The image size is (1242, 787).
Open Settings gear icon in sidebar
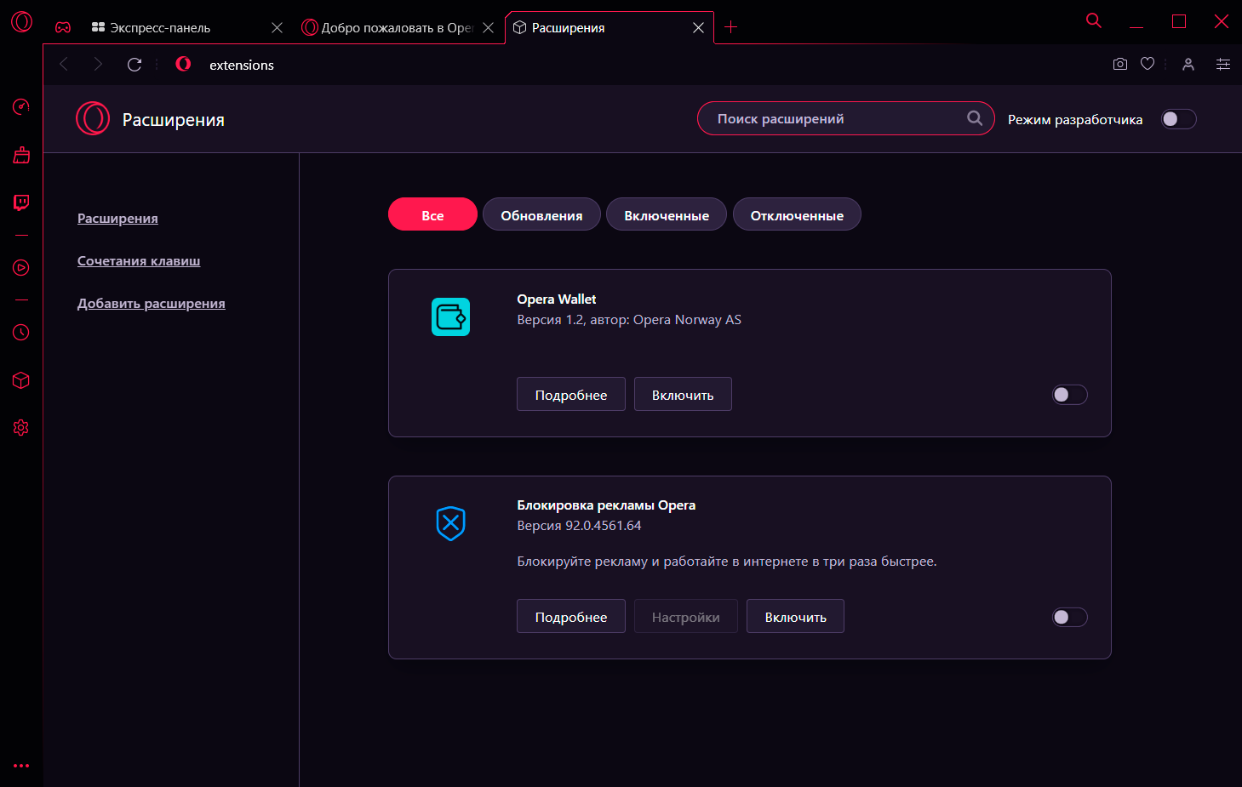pos(21,428)
